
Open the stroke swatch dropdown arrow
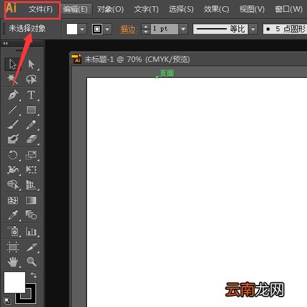click(x=107, y=29)
